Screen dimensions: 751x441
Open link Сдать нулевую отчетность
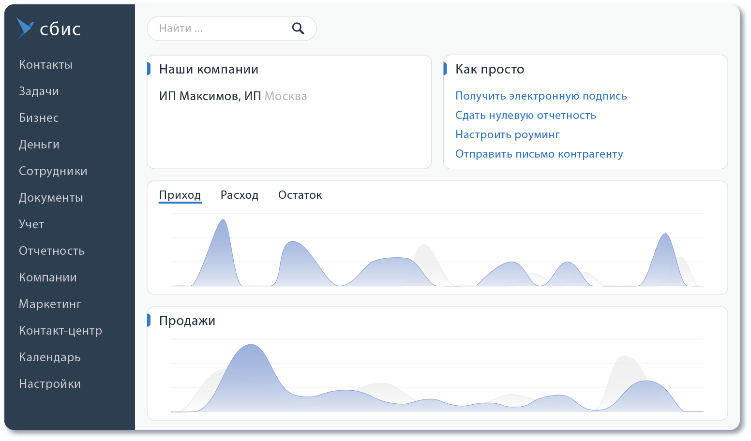coord(526,116)
